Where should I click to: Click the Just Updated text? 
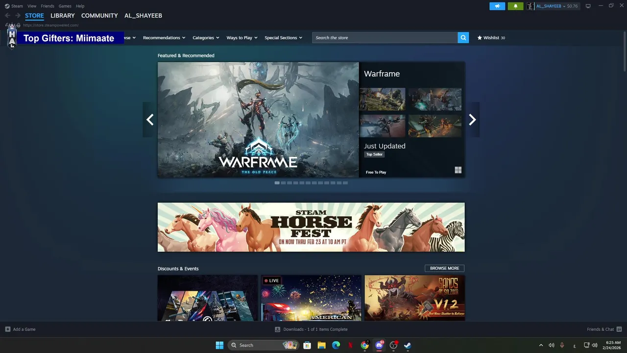[385, 146]
